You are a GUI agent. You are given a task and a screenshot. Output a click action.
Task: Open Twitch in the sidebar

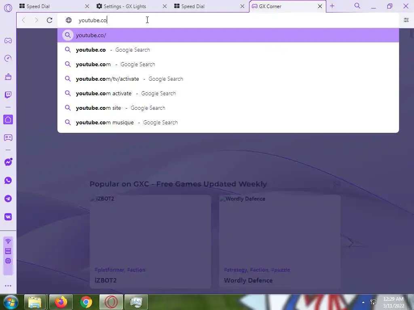[x=8, y=95]
